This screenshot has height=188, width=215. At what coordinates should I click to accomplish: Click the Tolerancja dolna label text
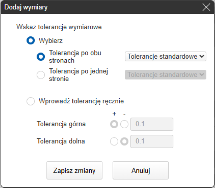[x=61, y=141]
